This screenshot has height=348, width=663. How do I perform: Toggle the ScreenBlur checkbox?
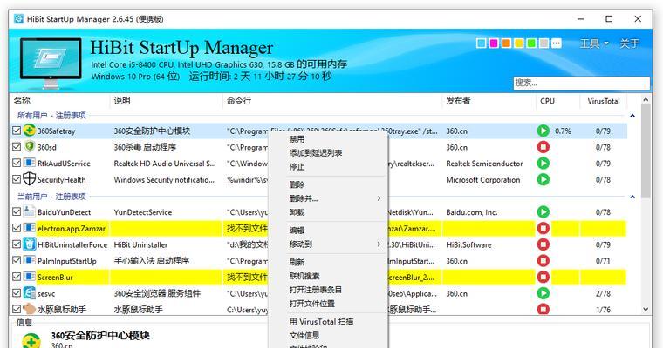pyautogui.click(x=17, y=277)
